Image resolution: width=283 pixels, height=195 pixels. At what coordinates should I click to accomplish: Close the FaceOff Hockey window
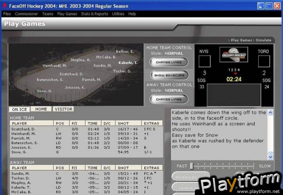tap(277, 6)
